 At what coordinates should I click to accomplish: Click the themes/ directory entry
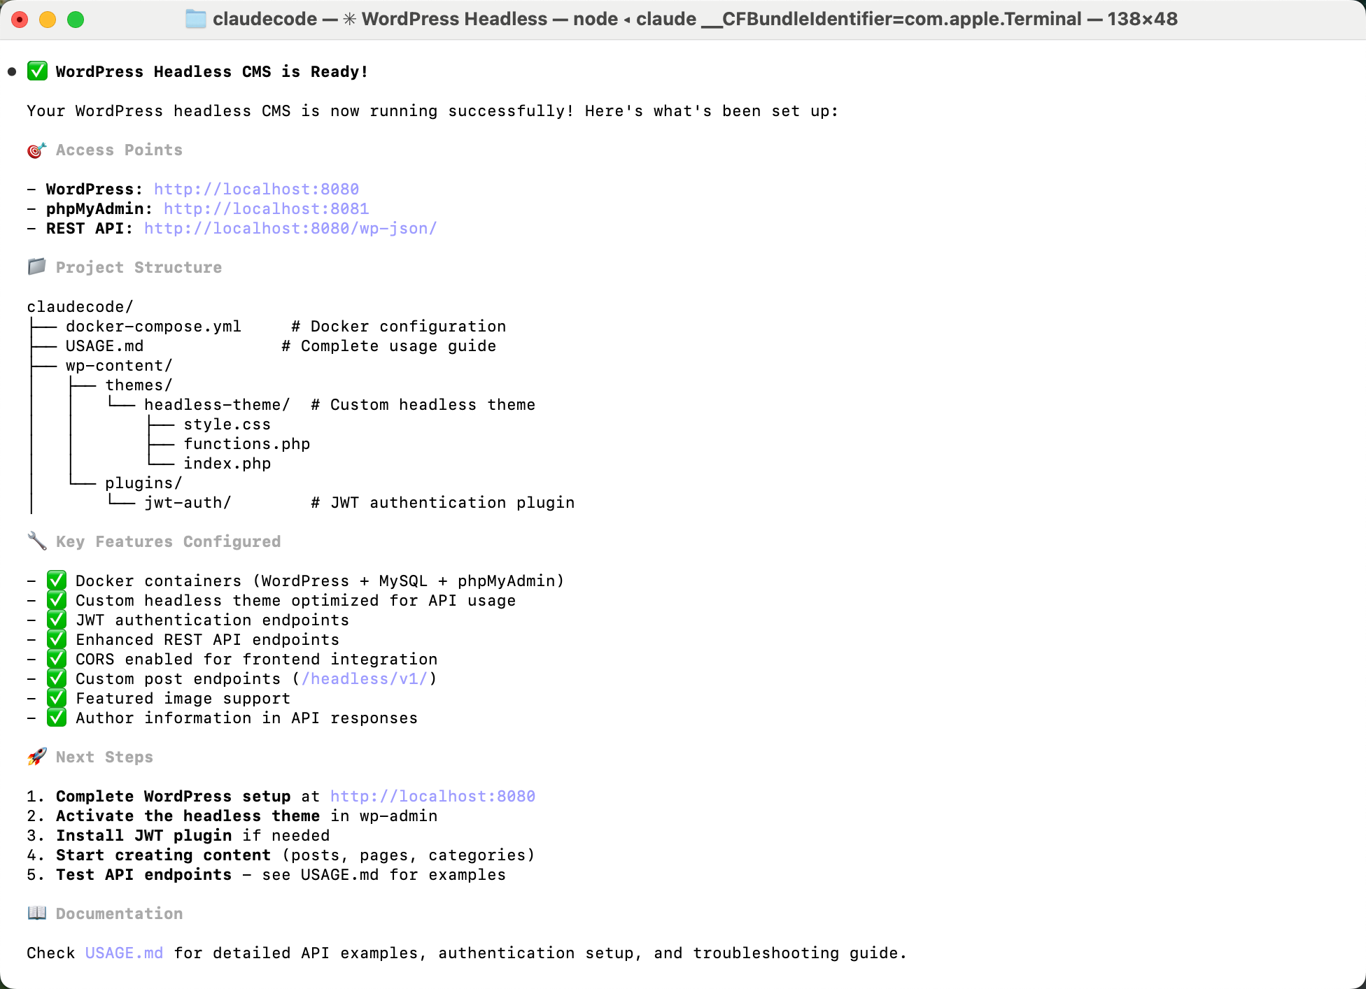139,385
